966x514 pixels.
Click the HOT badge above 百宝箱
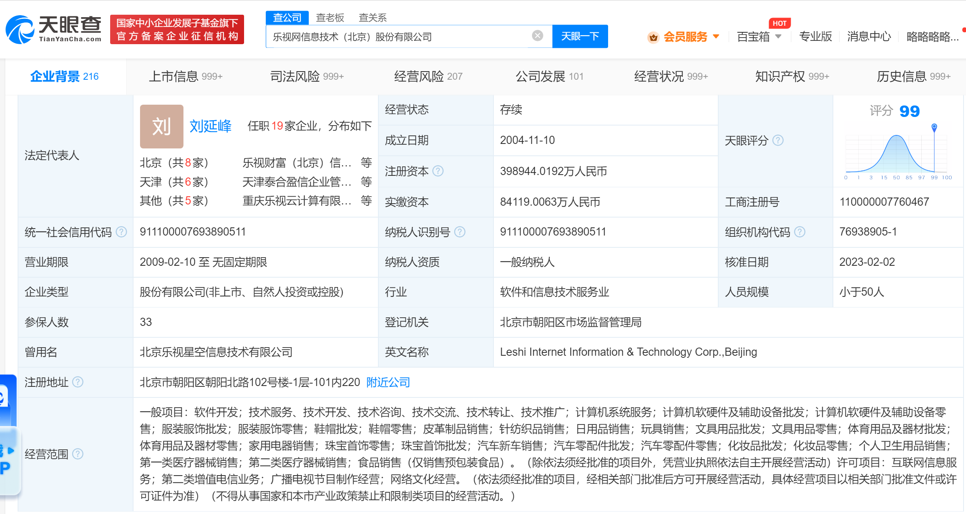(x=779, y=23)
